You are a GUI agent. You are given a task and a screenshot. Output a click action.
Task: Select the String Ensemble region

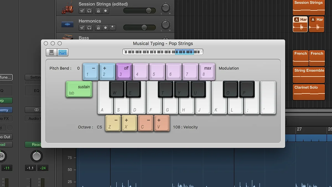[x=309, y=75]
